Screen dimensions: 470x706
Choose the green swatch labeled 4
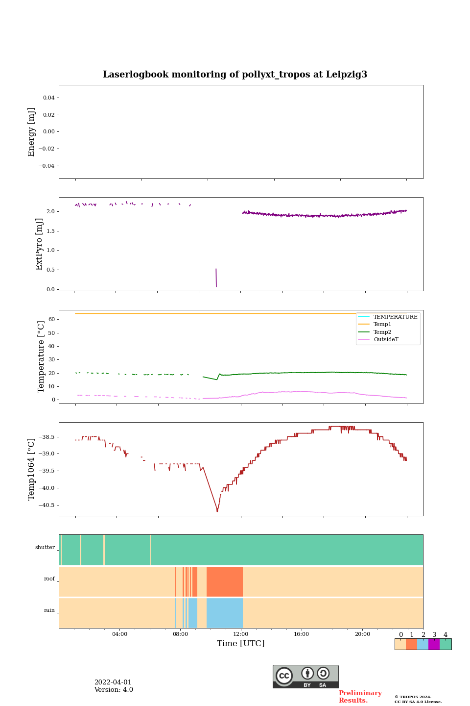coord(446,644)
